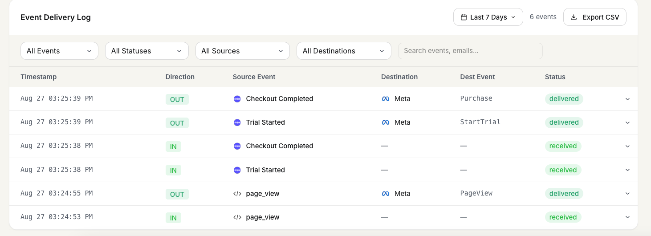The width and height of the screenshot is (651, 236).
Task: Click timestamp Aug 27 03:24:53 PM
Action: coord(57,217)
